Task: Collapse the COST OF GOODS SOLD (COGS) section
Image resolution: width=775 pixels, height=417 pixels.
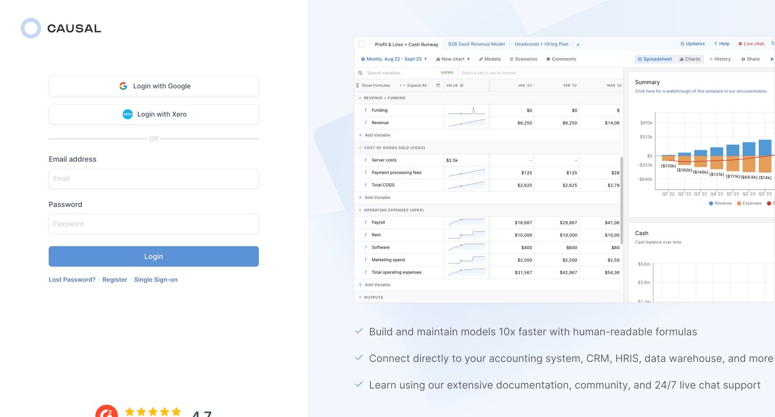Action: [360, 148]
